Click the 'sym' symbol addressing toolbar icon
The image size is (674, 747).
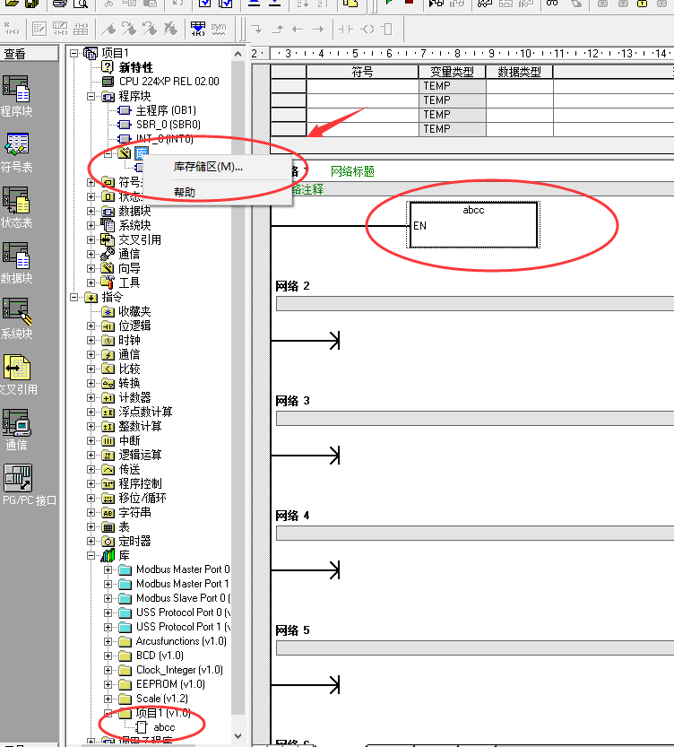pyautogui.click(x=219, y=29)
